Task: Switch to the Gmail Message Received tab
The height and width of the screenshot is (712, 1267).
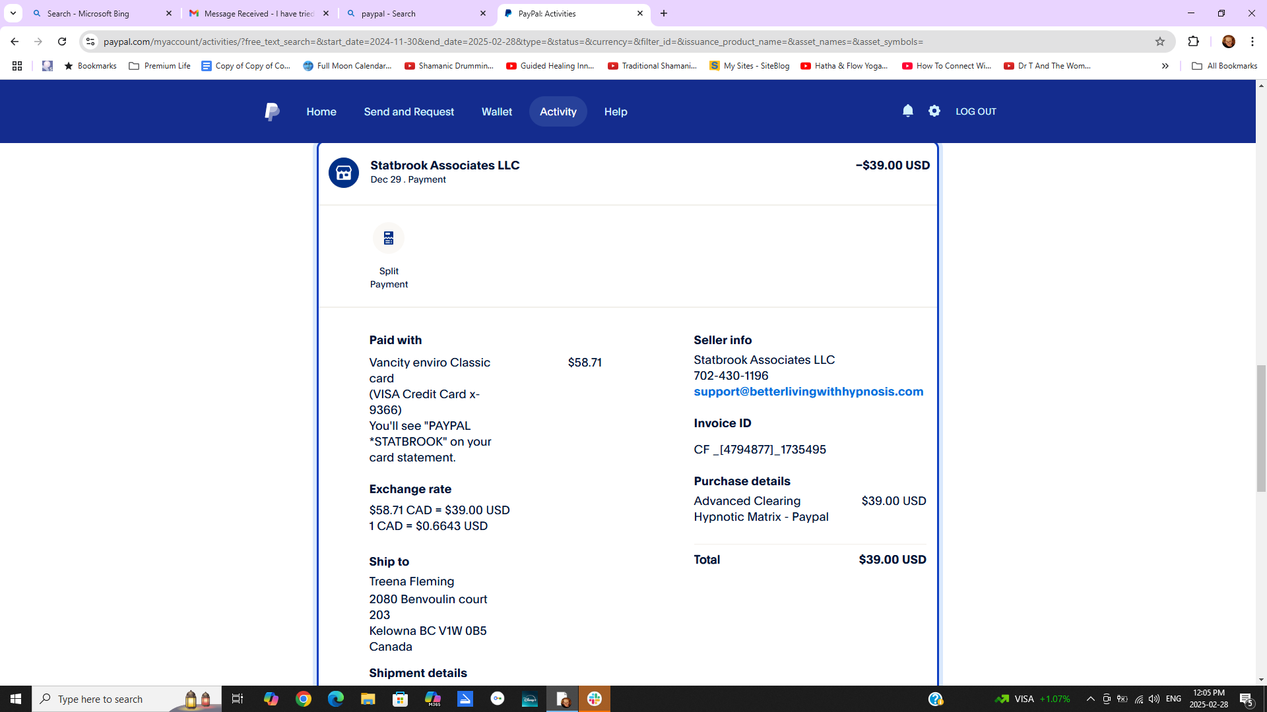Action: click(259, 13)
